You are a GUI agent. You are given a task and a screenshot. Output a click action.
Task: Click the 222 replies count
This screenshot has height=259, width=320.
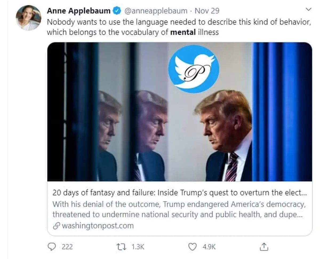coord(67,247)
